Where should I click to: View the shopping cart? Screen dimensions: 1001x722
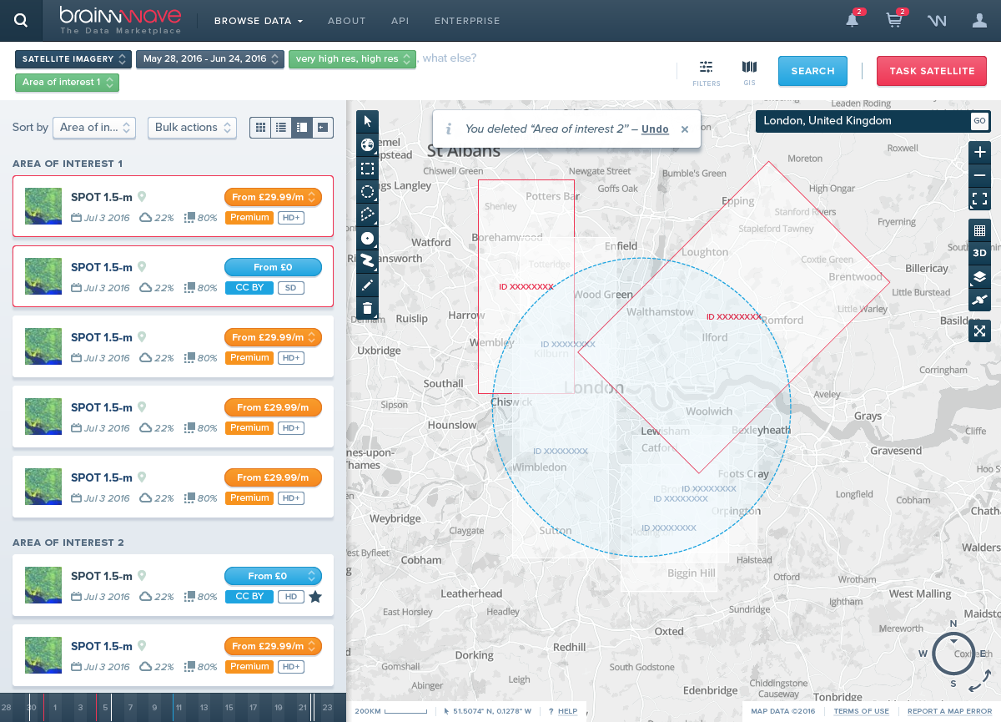(x=894, y=21)
